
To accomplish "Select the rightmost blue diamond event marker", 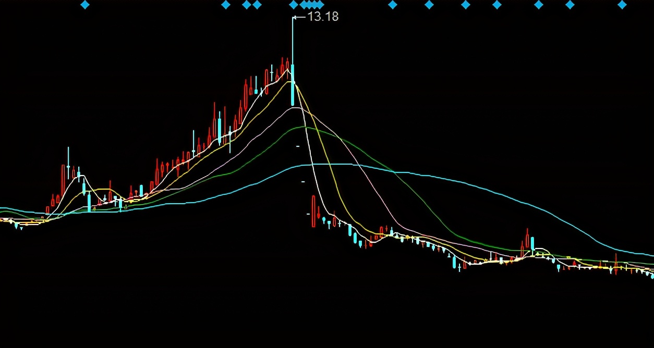I will [622, 5].
